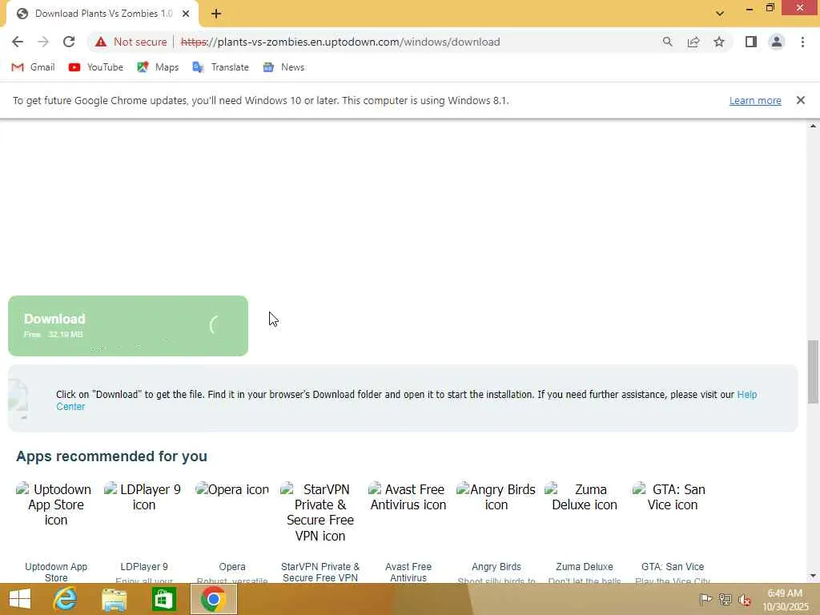This screenshot has height=615, width=820.
Task: Click the network tray icon
Action: [725, 599]
